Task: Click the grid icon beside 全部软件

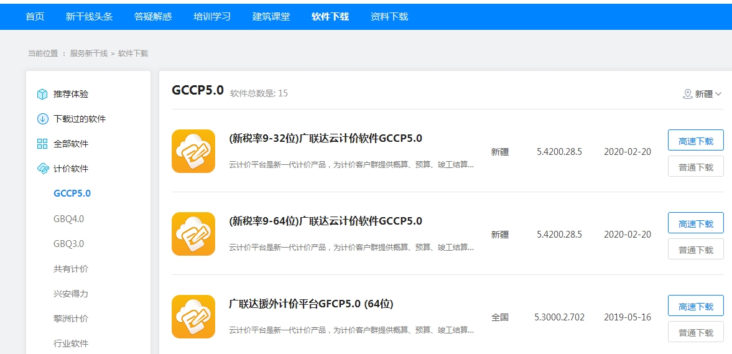Action: click(x=42, y=144)
